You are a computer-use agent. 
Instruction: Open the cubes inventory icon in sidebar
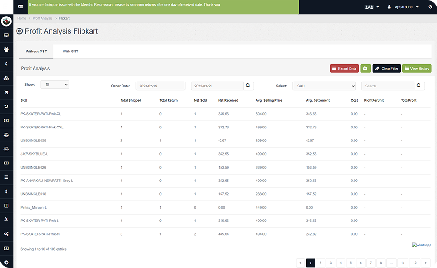(x=6, y=78)
